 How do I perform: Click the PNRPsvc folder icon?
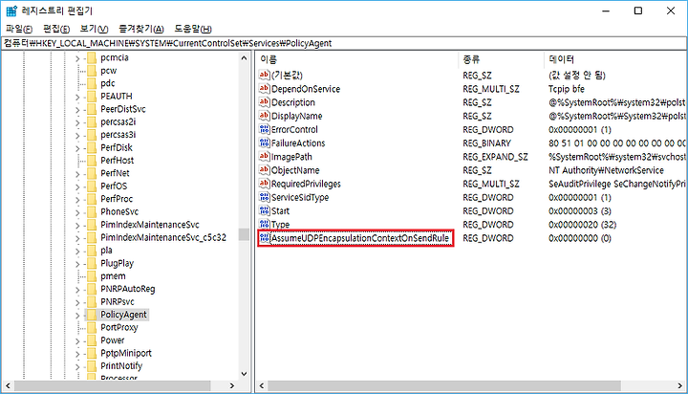click(92, 302)
